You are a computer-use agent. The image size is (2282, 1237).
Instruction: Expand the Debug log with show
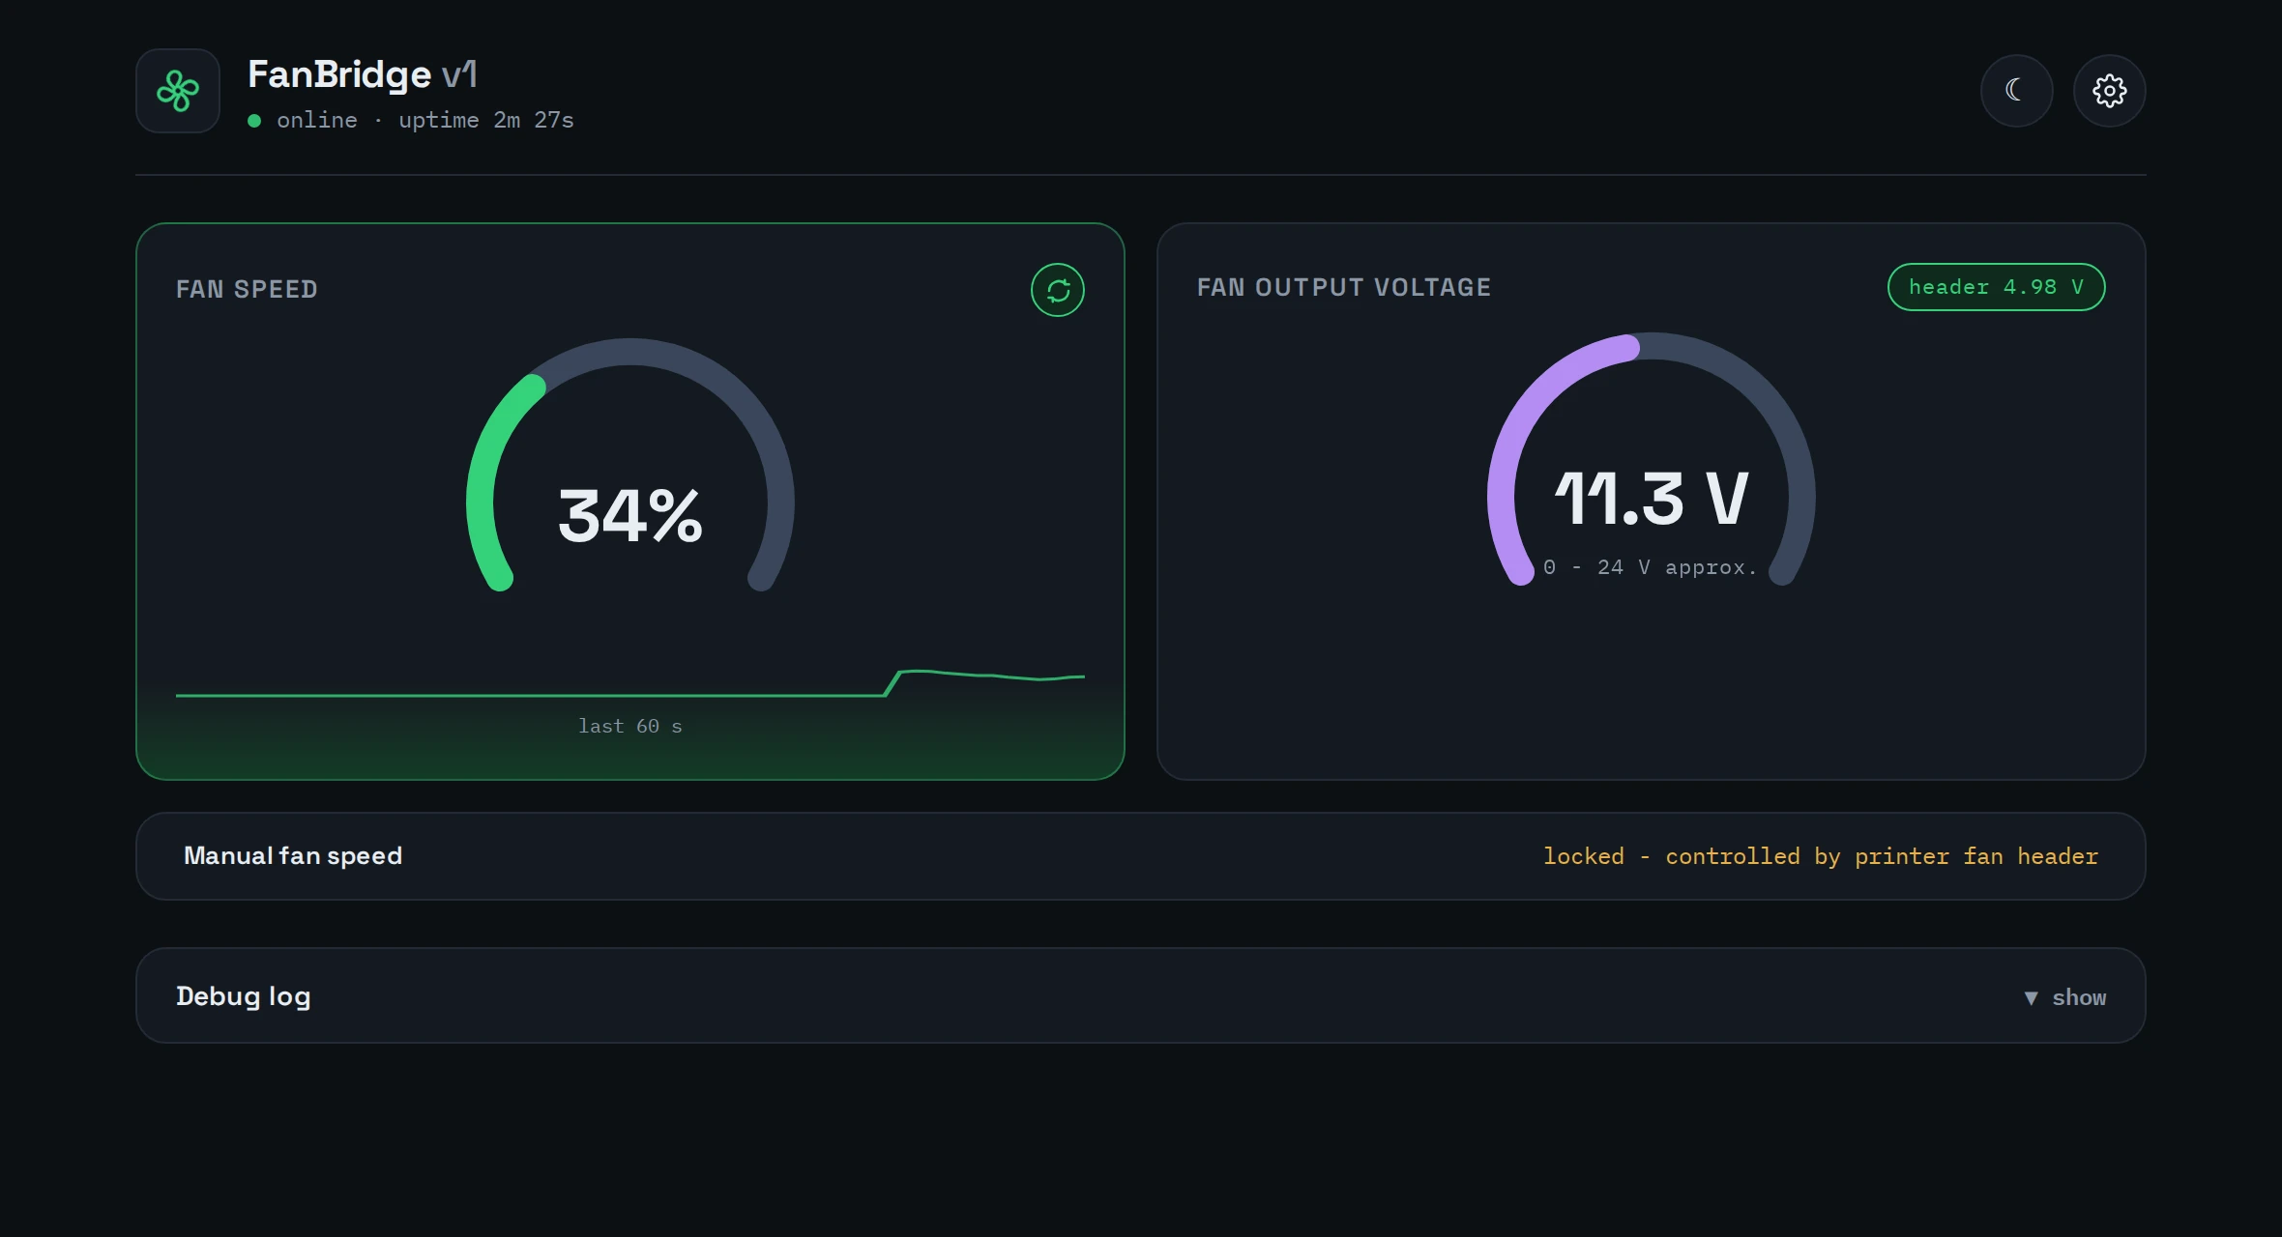coord(2064,997)
